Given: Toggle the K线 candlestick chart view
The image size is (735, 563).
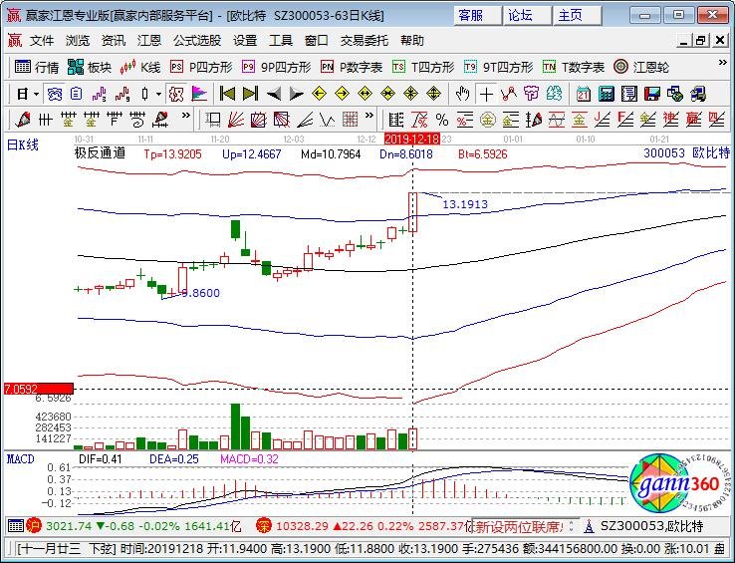Looking at the screenshot, I should coord(140,67).
